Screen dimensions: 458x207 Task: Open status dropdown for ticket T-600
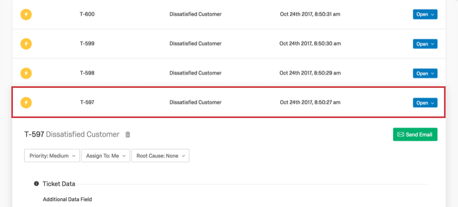(425, 15)
